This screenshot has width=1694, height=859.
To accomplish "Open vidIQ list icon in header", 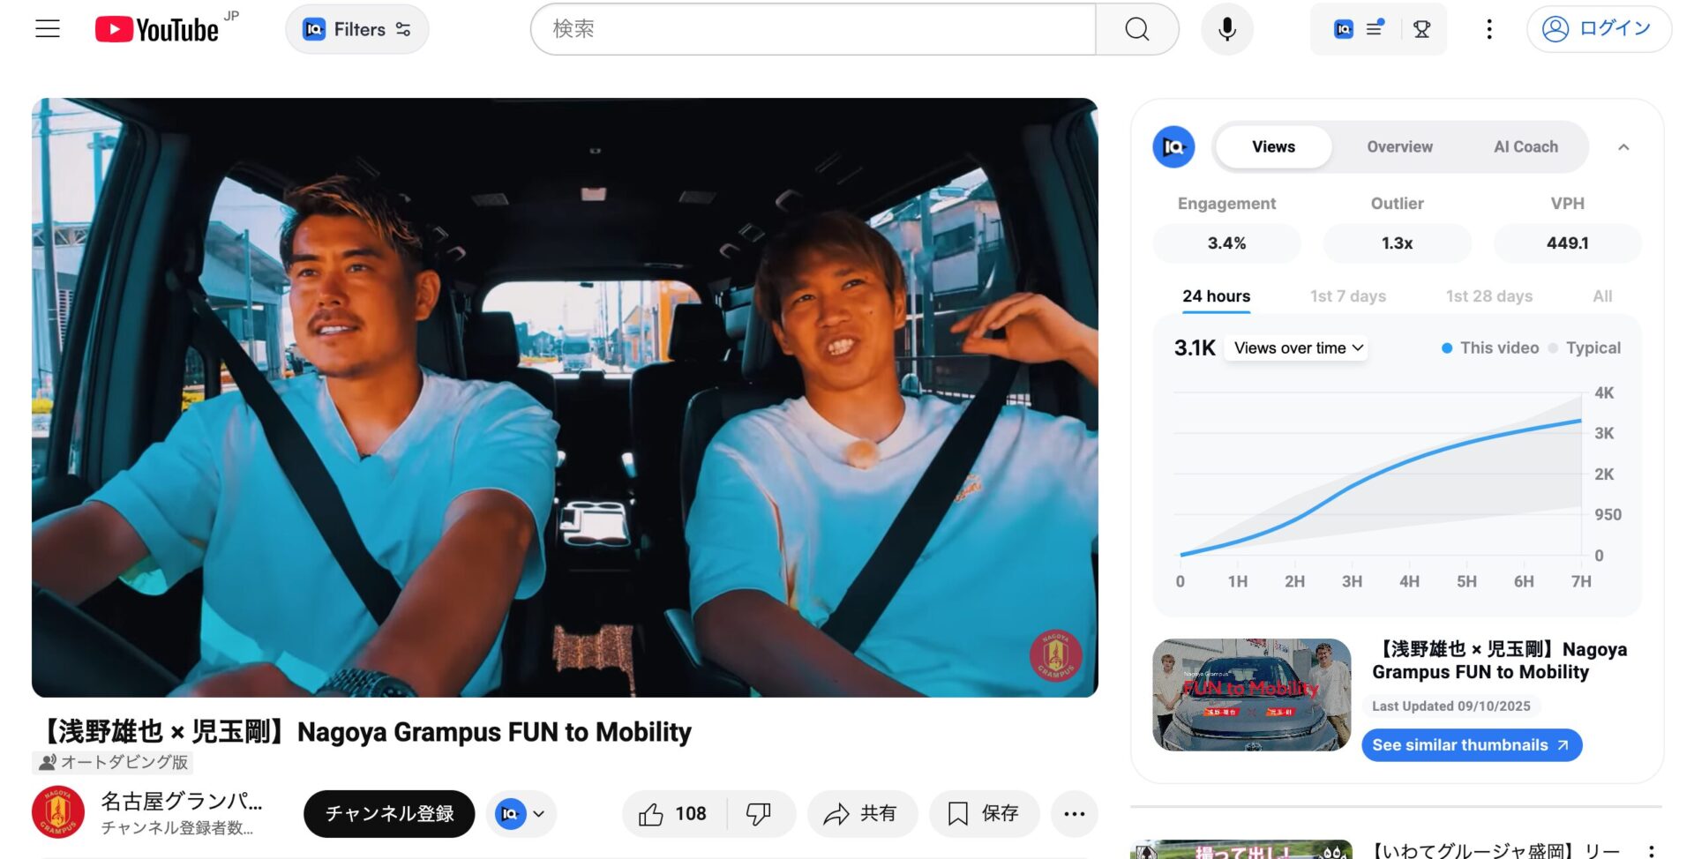I will coord(1374,29).
